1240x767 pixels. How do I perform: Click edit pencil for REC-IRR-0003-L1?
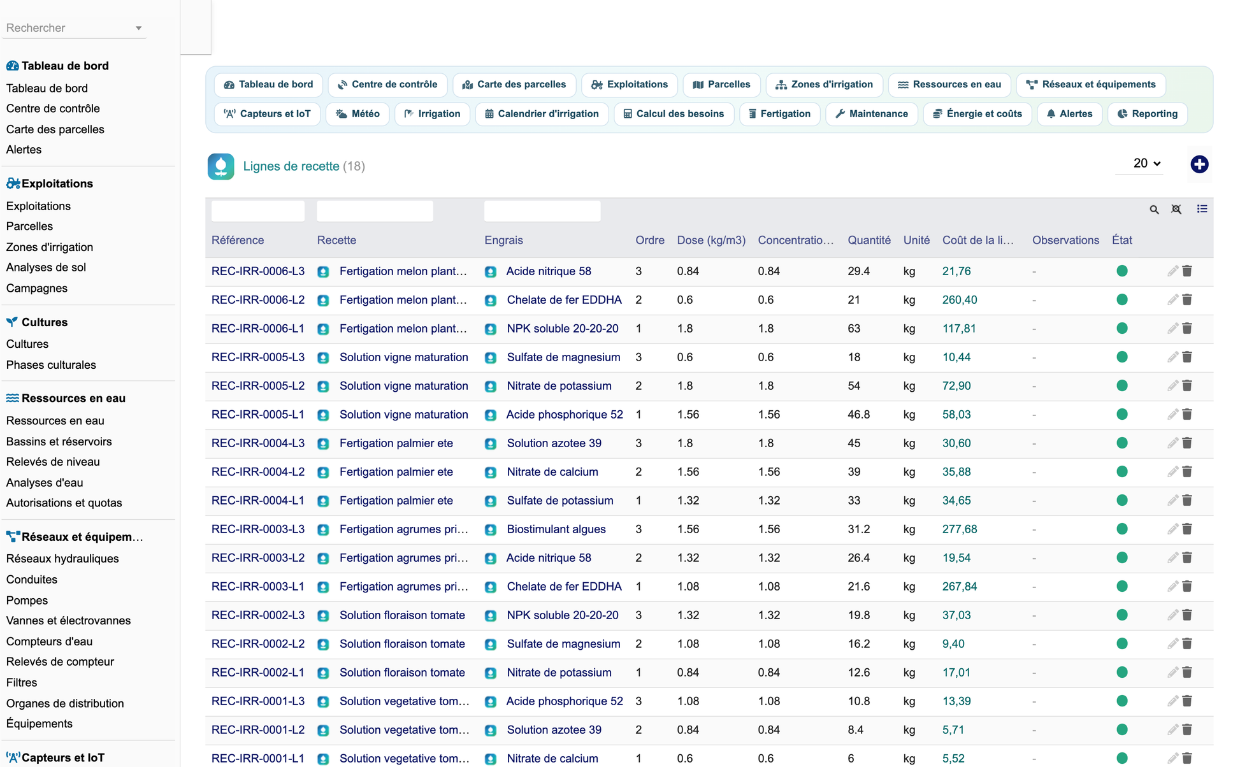(x=1172, y=587)
